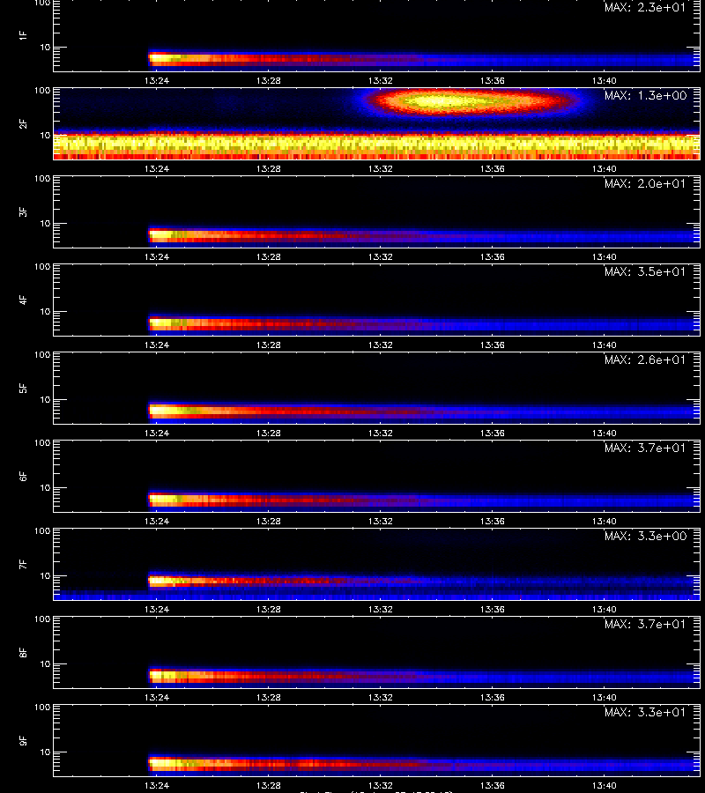Click the 13:40 tick label under the 3F panel
Screen dimensions: 705x793
coord(604,257)
